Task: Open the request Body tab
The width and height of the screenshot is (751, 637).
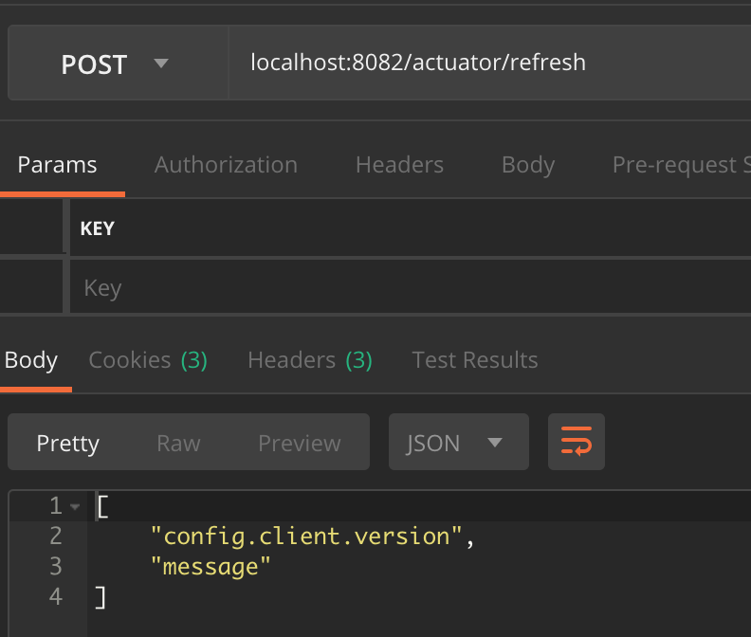Action: tap(528, 165)
